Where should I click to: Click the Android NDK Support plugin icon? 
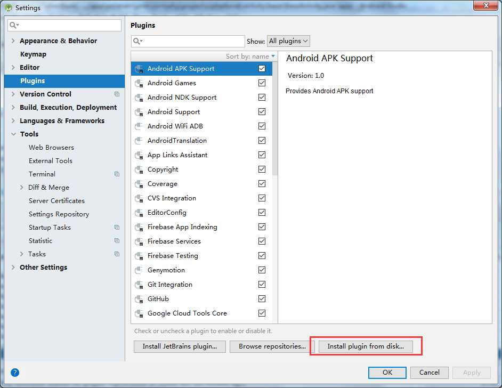pos(139,98)
